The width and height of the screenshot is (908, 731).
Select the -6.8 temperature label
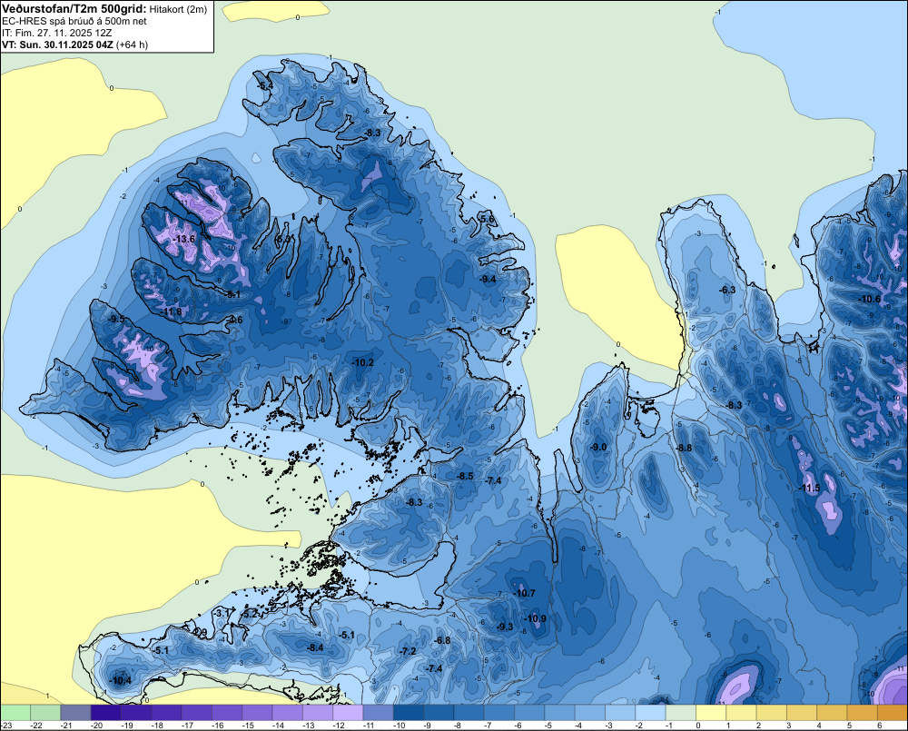[x=442, y=640]
